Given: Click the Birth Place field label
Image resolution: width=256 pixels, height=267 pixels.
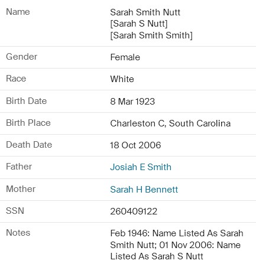Looking at the screenshot, I should click(28, 123).
